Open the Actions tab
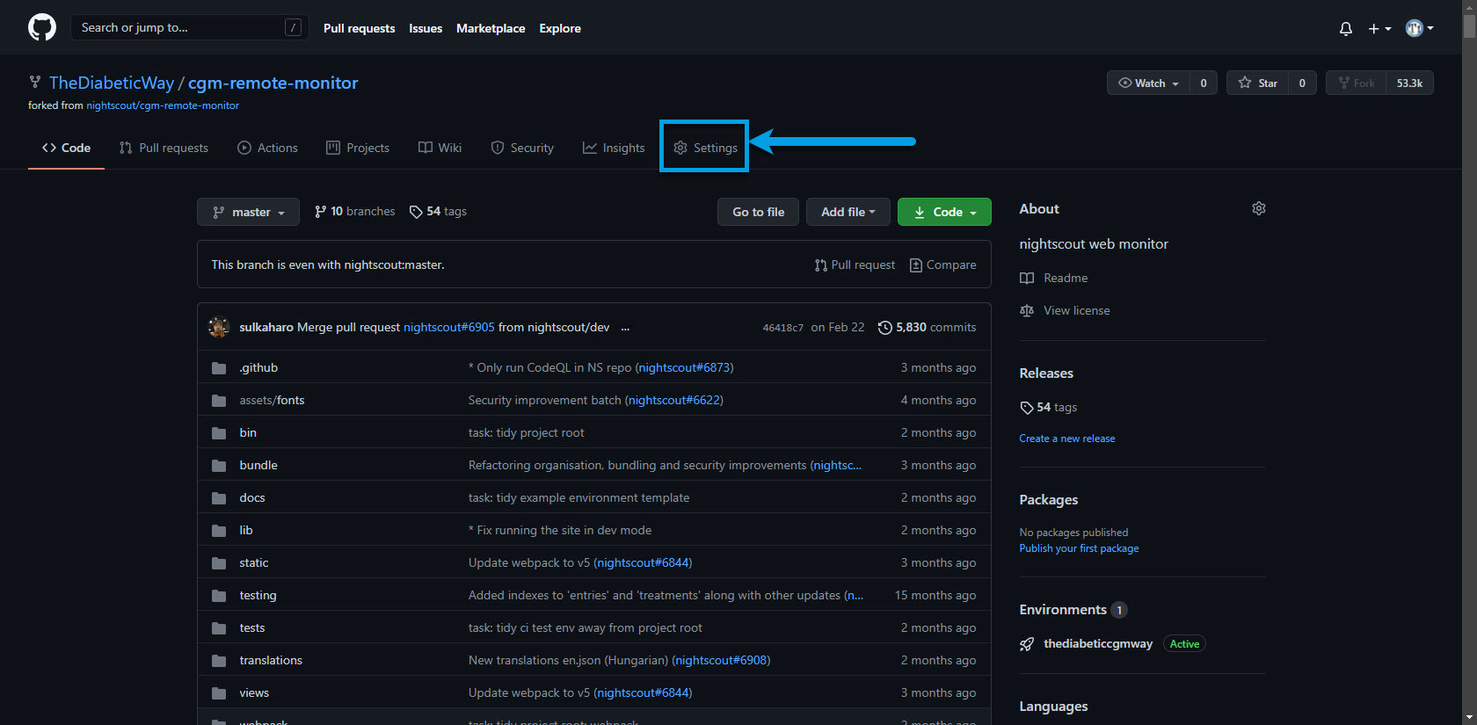The width and height of the screenshot is (1477, 725). tap(268, 148)
